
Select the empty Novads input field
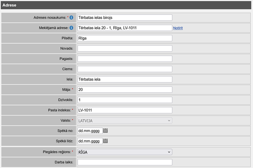tap(124, 48)
